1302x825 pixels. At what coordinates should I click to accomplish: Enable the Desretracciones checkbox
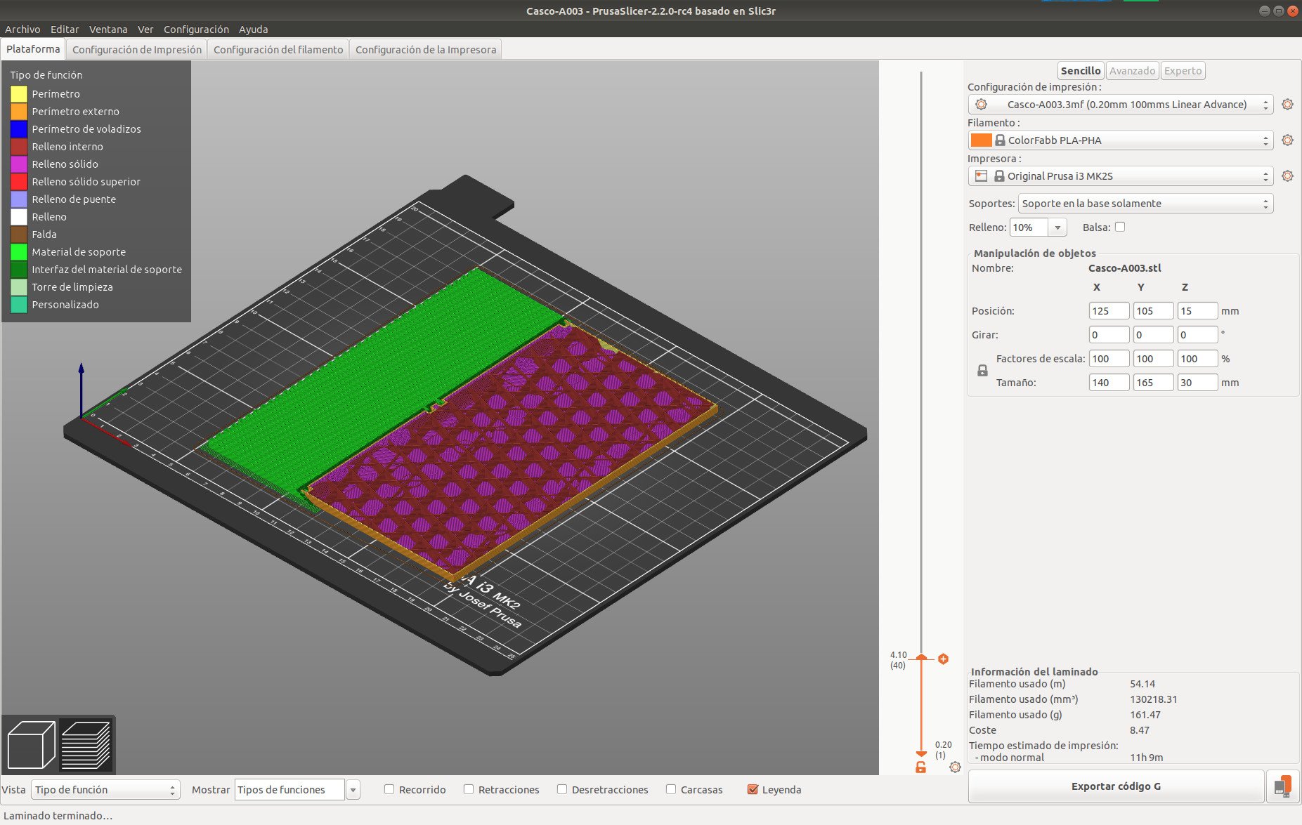click(x=562, y=789)
